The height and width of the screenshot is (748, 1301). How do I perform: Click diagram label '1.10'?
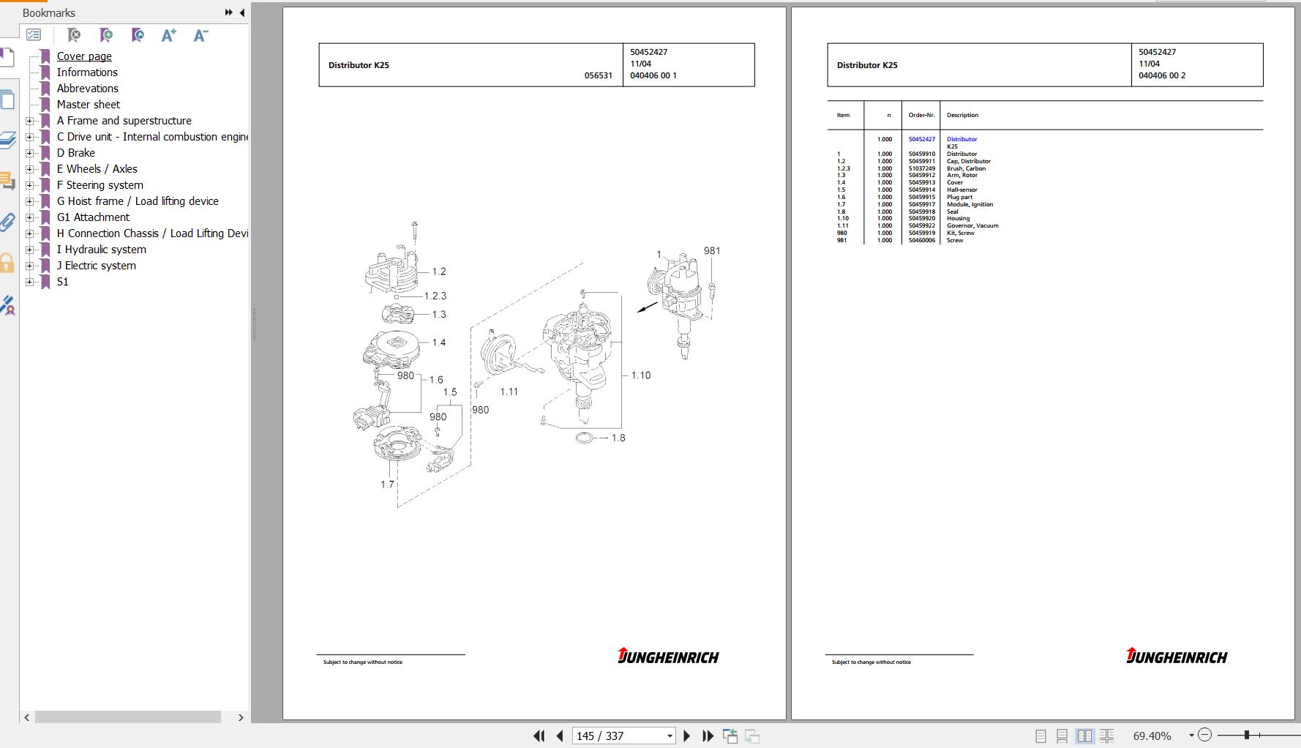point(640,375)
